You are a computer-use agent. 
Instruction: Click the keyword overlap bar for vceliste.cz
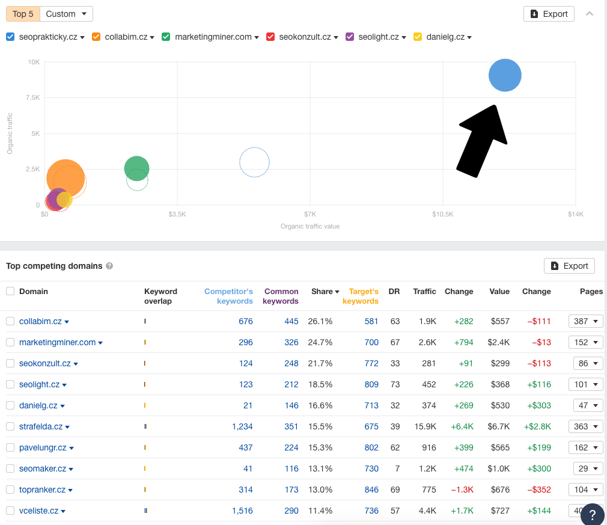coord(145,511)
